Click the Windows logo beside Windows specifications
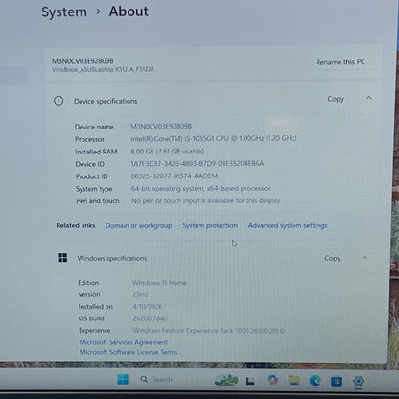The height and width of the screenshot is (399, 399). (62, 258)
